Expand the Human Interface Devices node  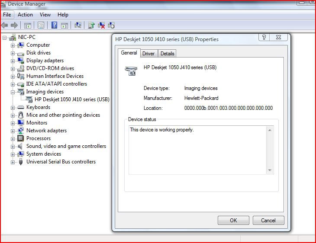(13, 77)
